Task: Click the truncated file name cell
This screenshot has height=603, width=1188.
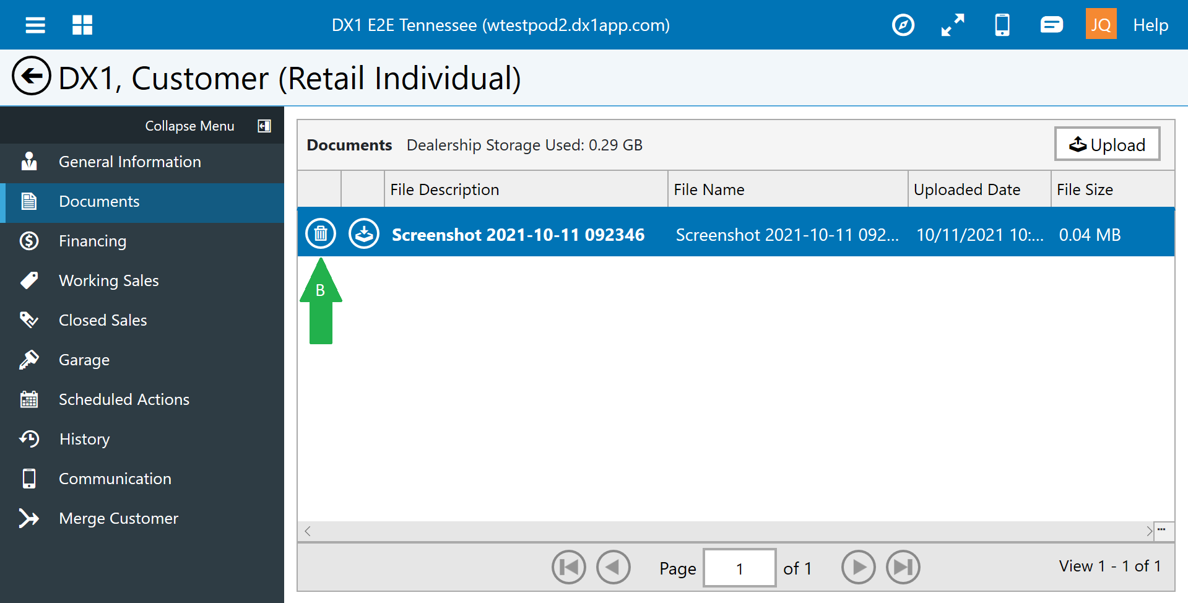Action: click(787, 235)
